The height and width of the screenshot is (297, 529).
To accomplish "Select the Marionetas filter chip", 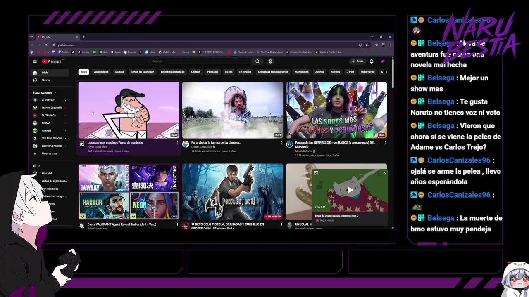I will [302, 72].
